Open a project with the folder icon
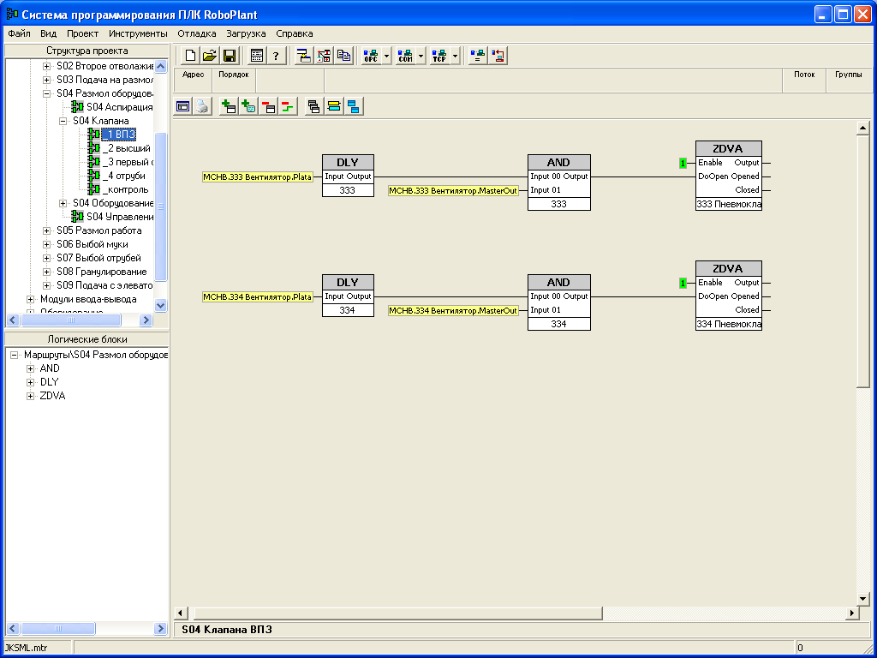Viewport: 877px width, 658px height. coord(210,56)
